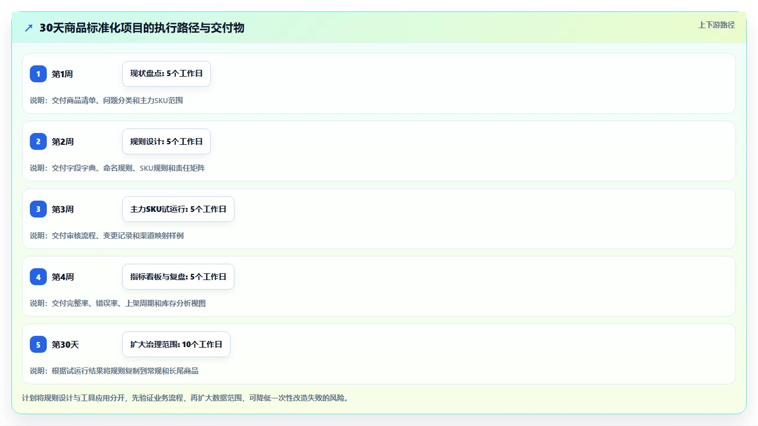The image size is (758, 426).
Task: Click description 交付字段字典、命名规则、SKU规则和责任矩阵
Action: pos(128,168)
